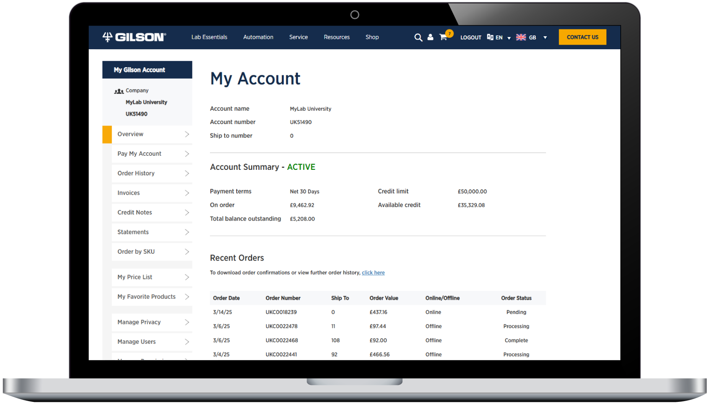Open the Service menu
The height and width of the screenshot is (403, 709).
pos(298,37)
